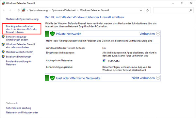This screenshot has height=118, width=196.
Task: Click the shield icon beside Firewall ein- oder ausschalten
Action: 3,44
